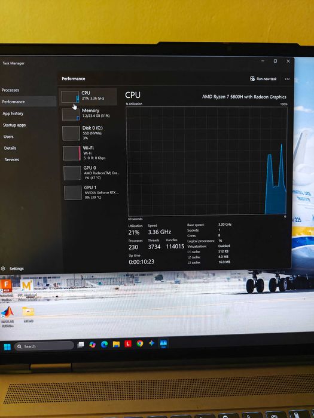Open the Processes page in Task Manager
314x418 pixels.
coord(11,90)
